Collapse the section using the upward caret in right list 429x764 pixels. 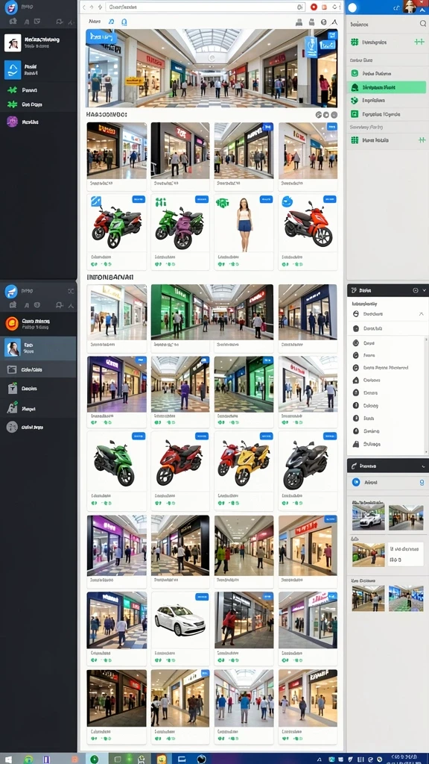422,315
